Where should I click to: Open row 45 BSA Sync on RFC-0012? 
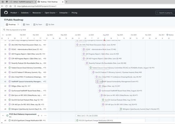tap(27, 95)
